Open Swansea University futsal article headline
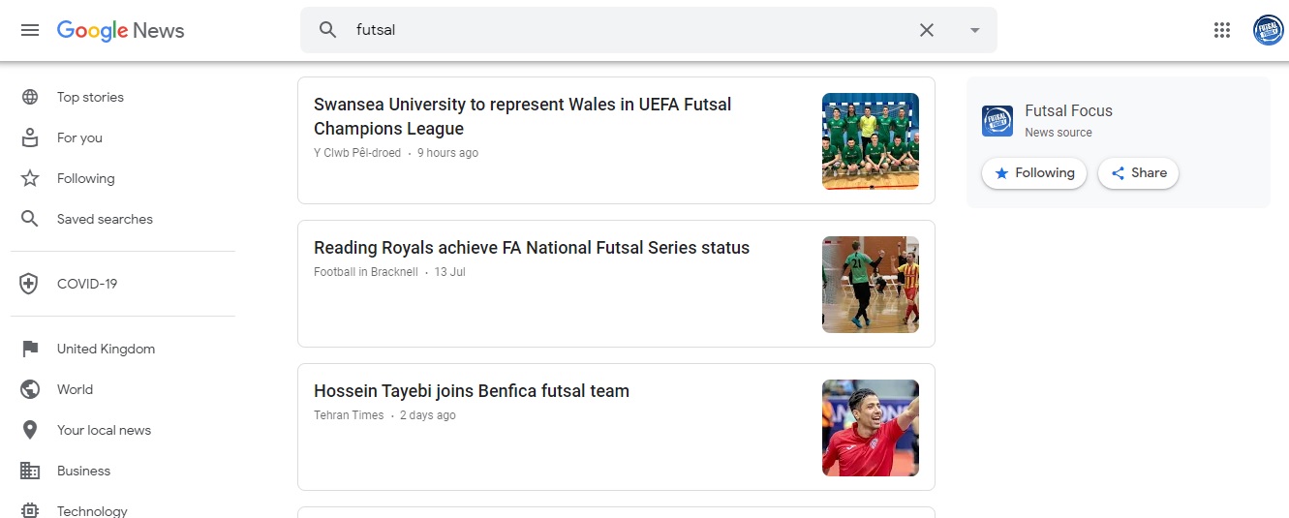Screen dimensions: 1289x518 (523, 116)
